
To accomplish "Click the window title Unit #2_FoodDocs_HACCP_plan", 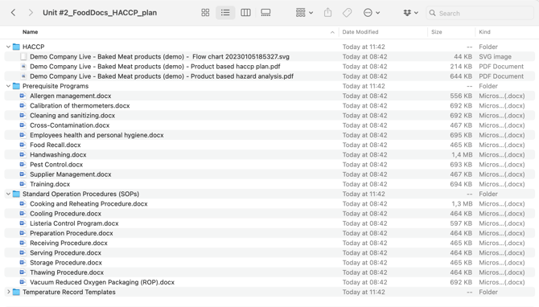I will [x=100, y=13].
